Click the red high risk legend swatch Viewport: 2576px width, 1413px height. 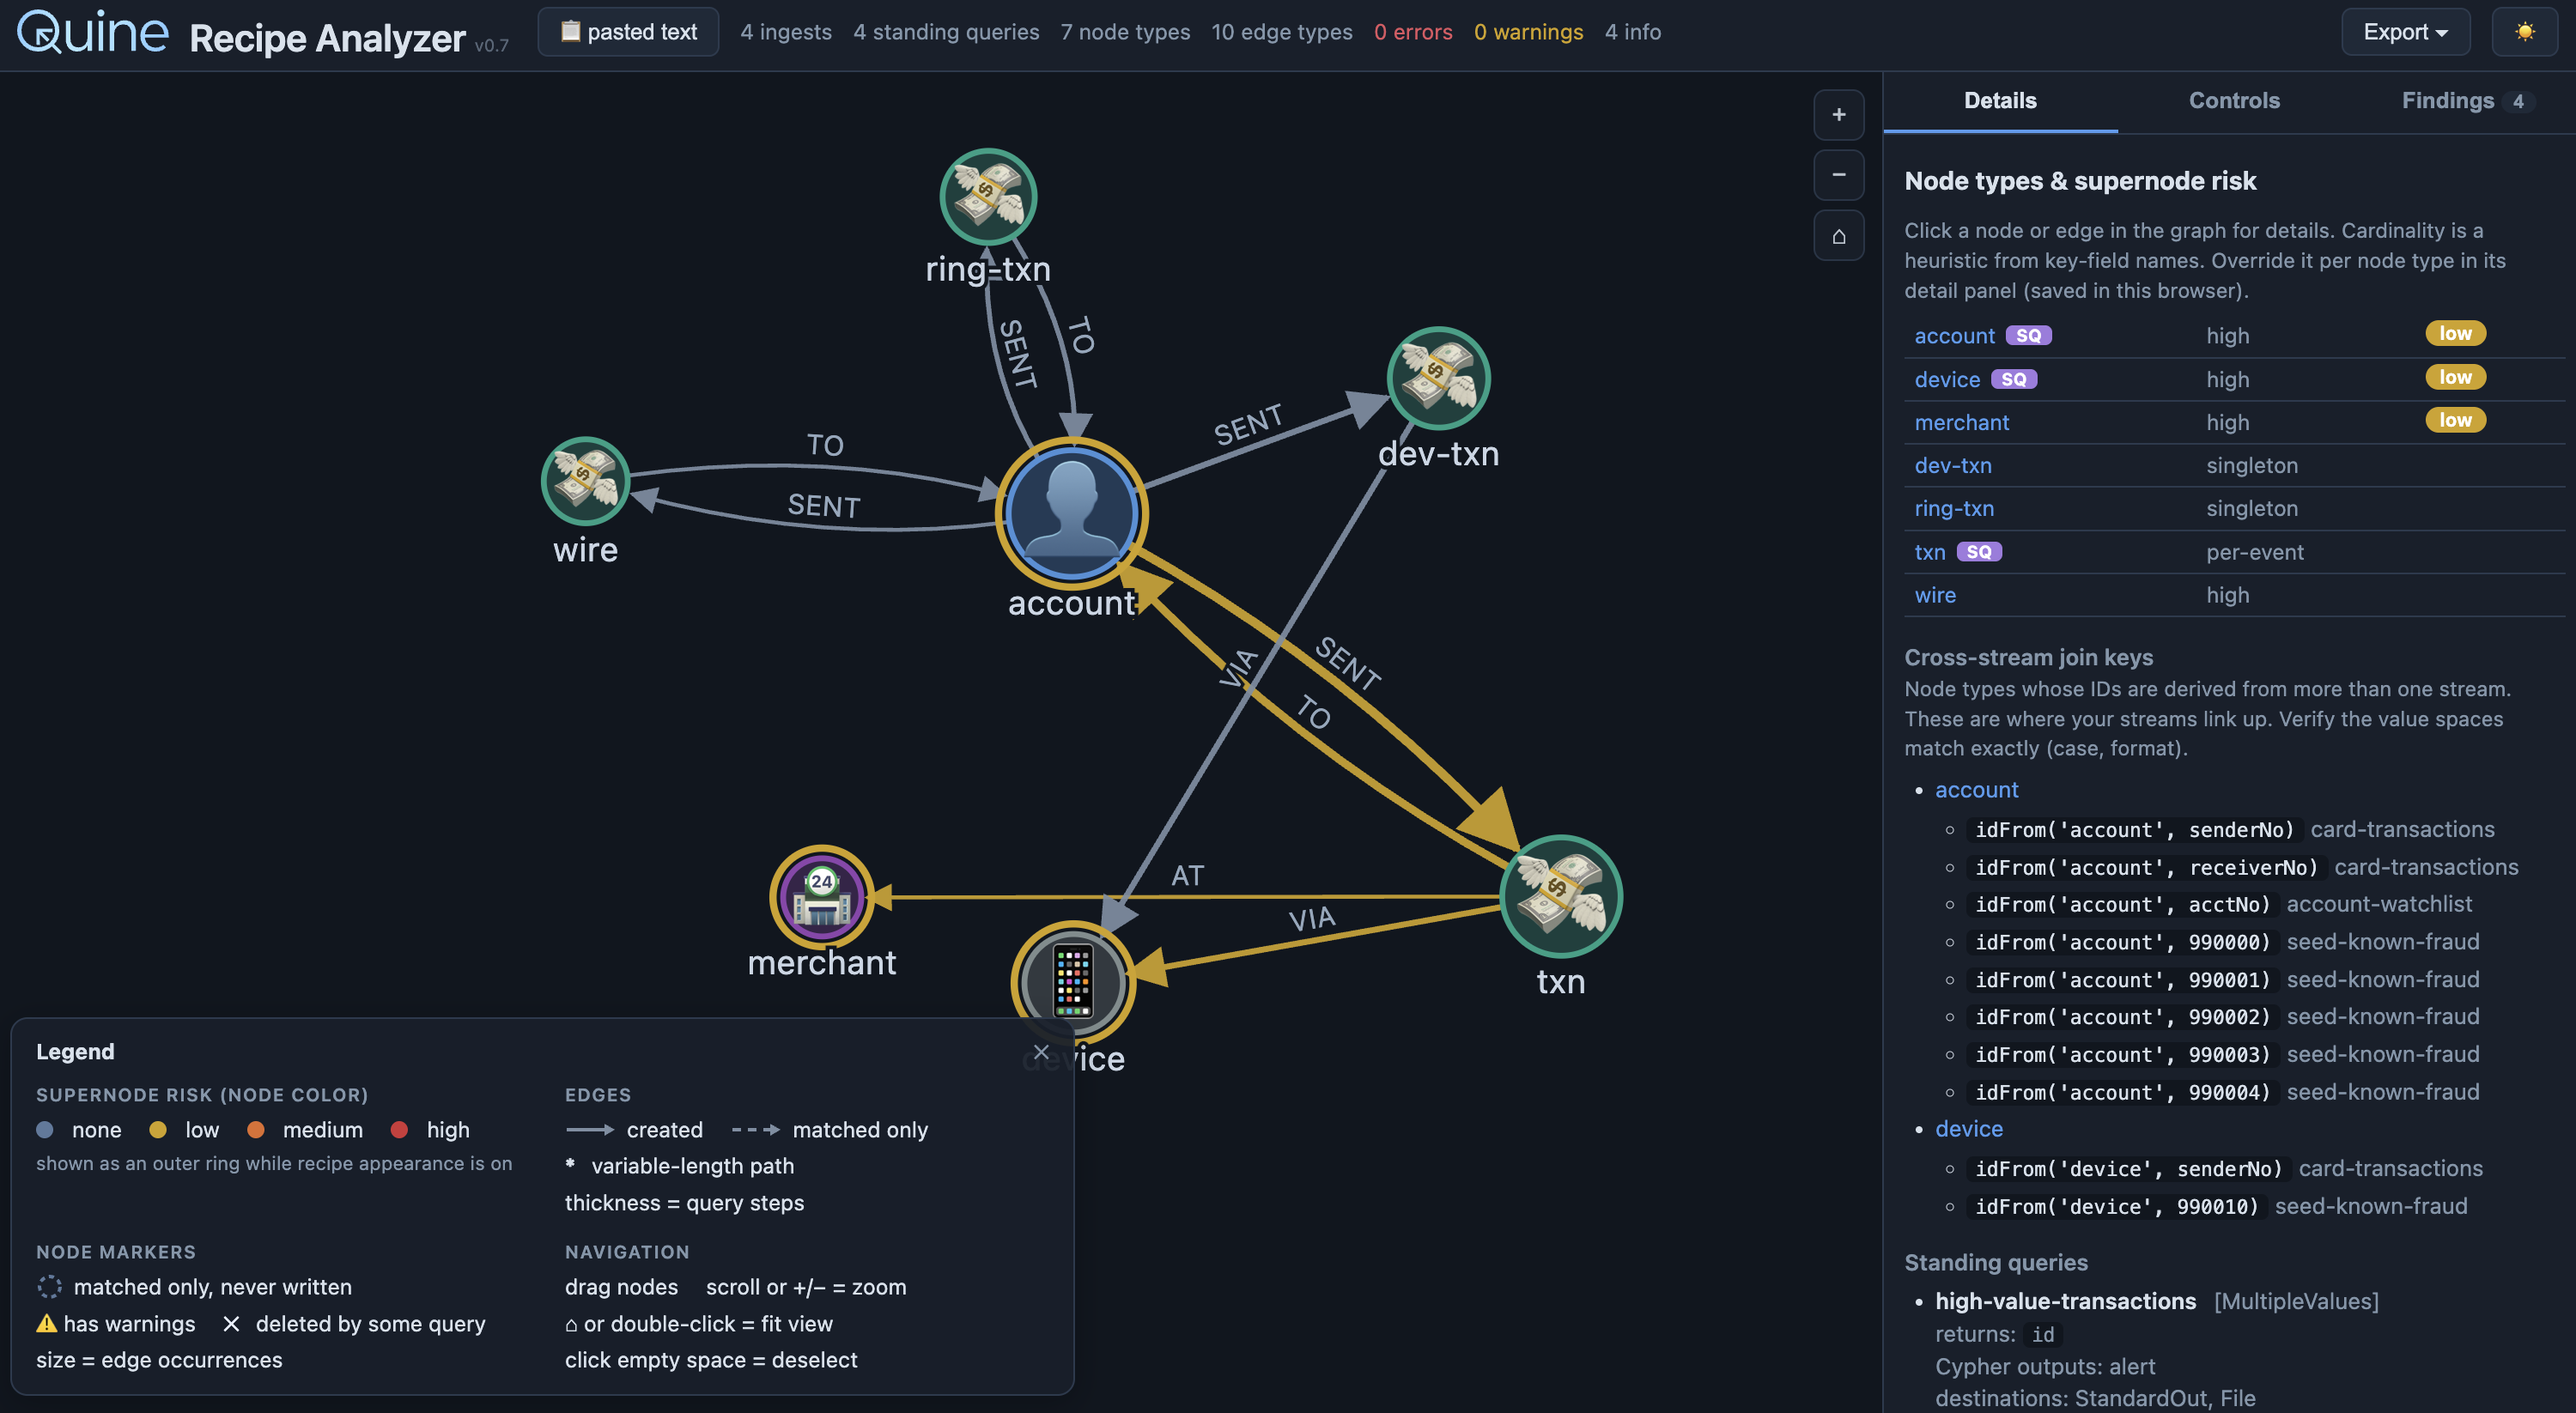click(399, 1130)
